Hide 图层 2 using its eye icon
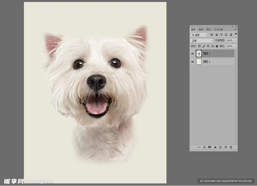Viewport: 257px width, 186px height. (193, 62)
